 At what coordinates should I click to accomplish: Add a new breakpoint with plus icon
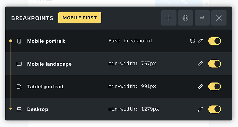pyautogui.click(x=169, y=18)
